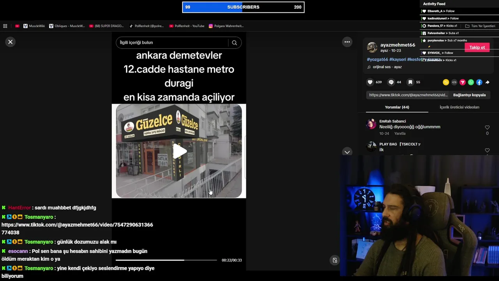Viewport: 499px width, 281px height.
Task: Switch to İçerik üreticisi videoları tab
Action: (459, 107)
